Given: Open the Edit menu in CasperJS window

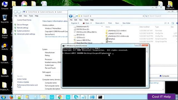Looking at the screenshot, I should (76, 20).
